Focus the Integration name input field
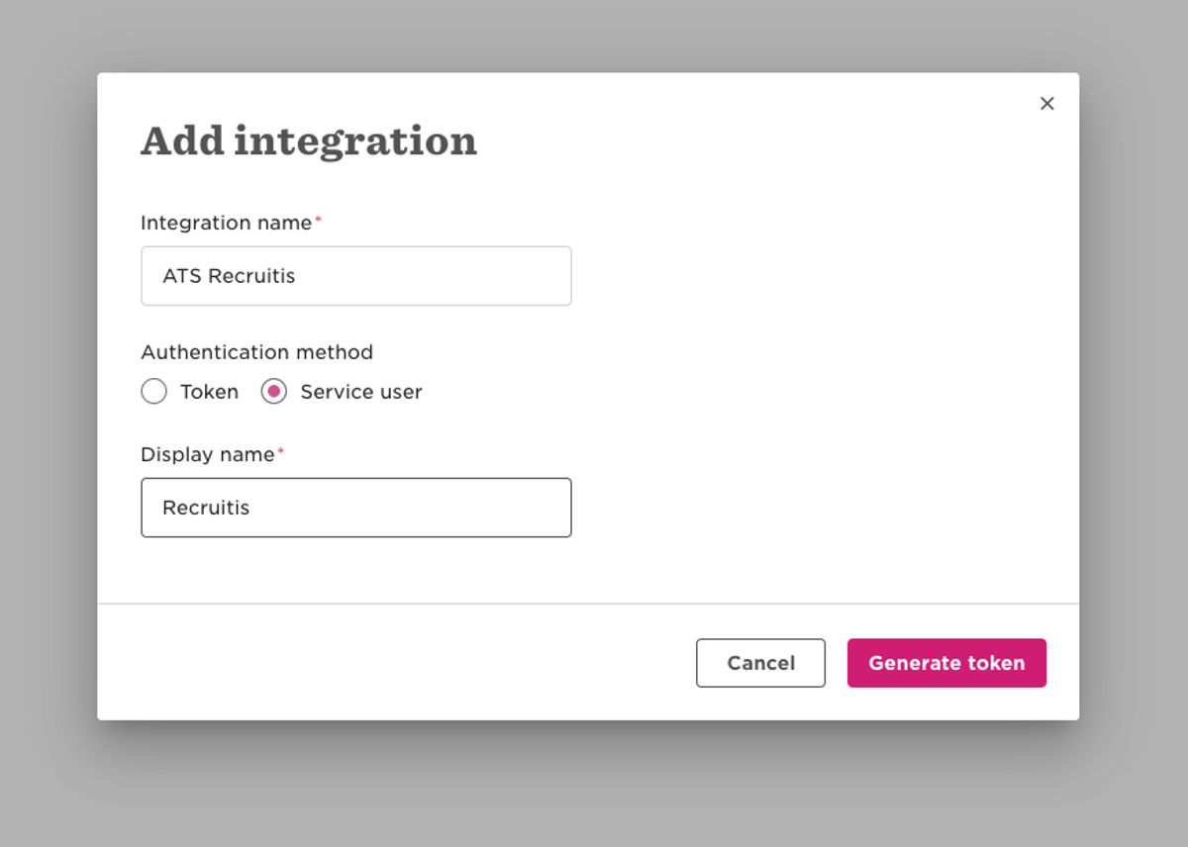The width and height of the screenshot is (1188, 847). [356, 276]
